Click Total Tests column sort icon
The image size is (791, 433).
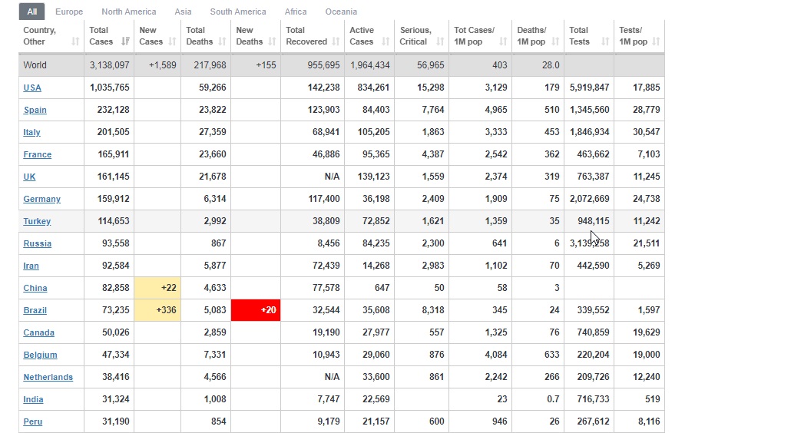[x=605, y=41]
